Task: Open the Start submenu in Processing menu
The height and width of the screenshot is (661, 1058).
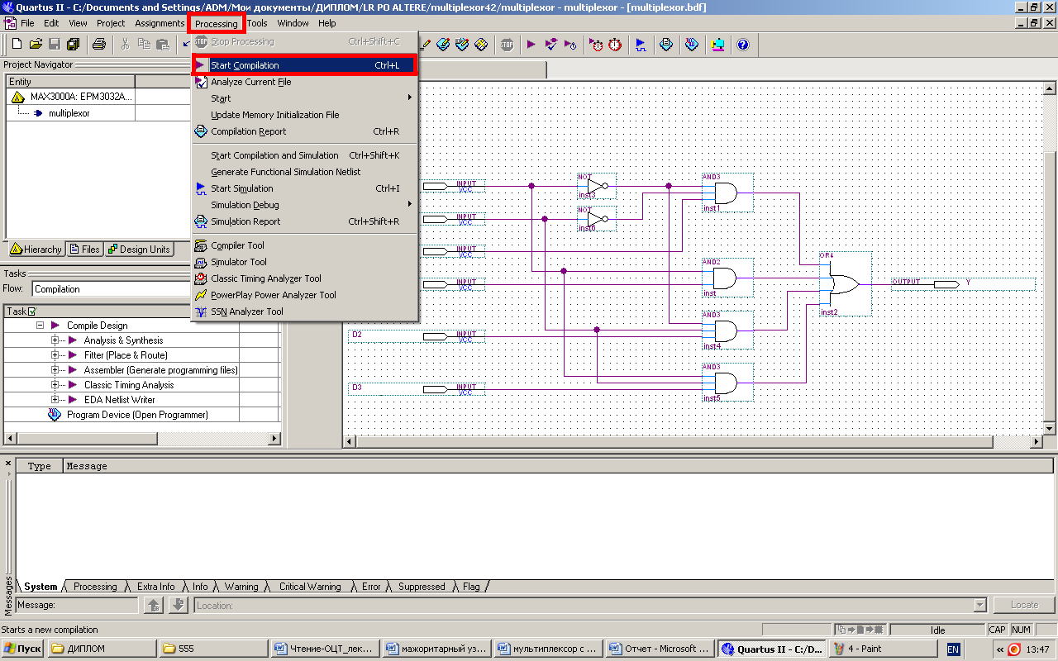Action: coord(305,98)
